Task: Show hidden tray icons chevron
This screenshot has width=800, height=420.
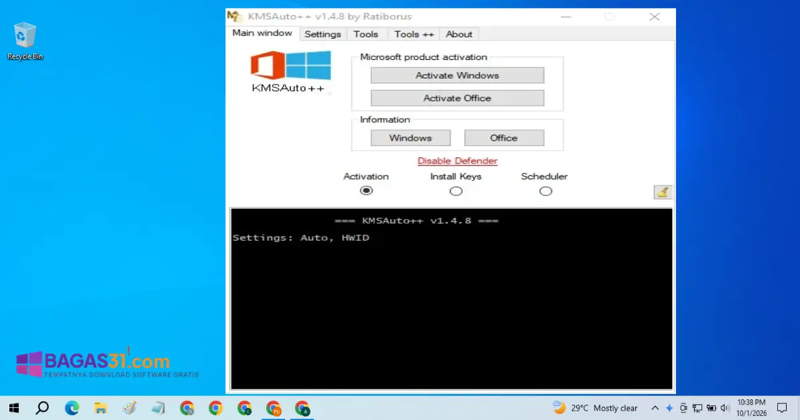Action: (x=655, y=408)
